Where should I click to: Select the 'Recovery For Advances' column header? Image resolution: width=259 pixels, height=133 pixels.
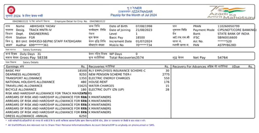point(200,67)
